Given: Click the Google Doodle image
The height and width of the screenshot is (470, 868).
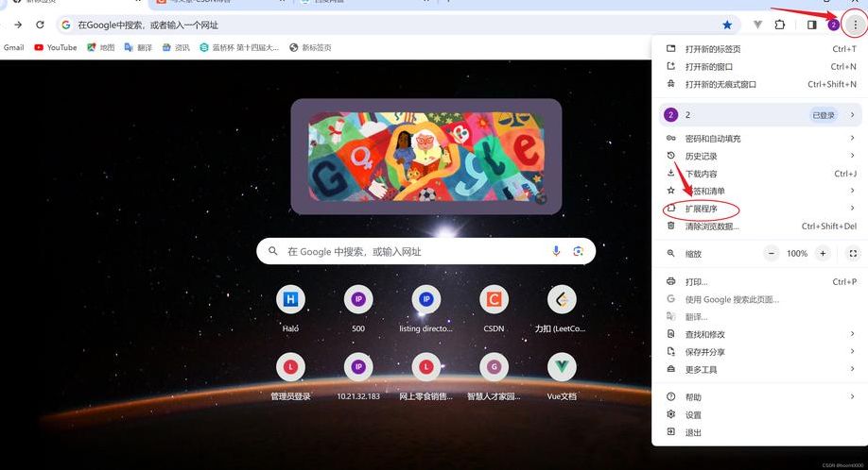Looking at the screenshot, I should coord(425,157).
